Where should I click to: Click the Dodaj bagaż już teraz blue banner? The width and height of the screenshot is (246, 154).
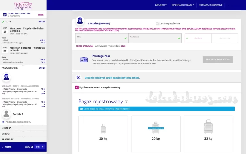click(157, 109)
